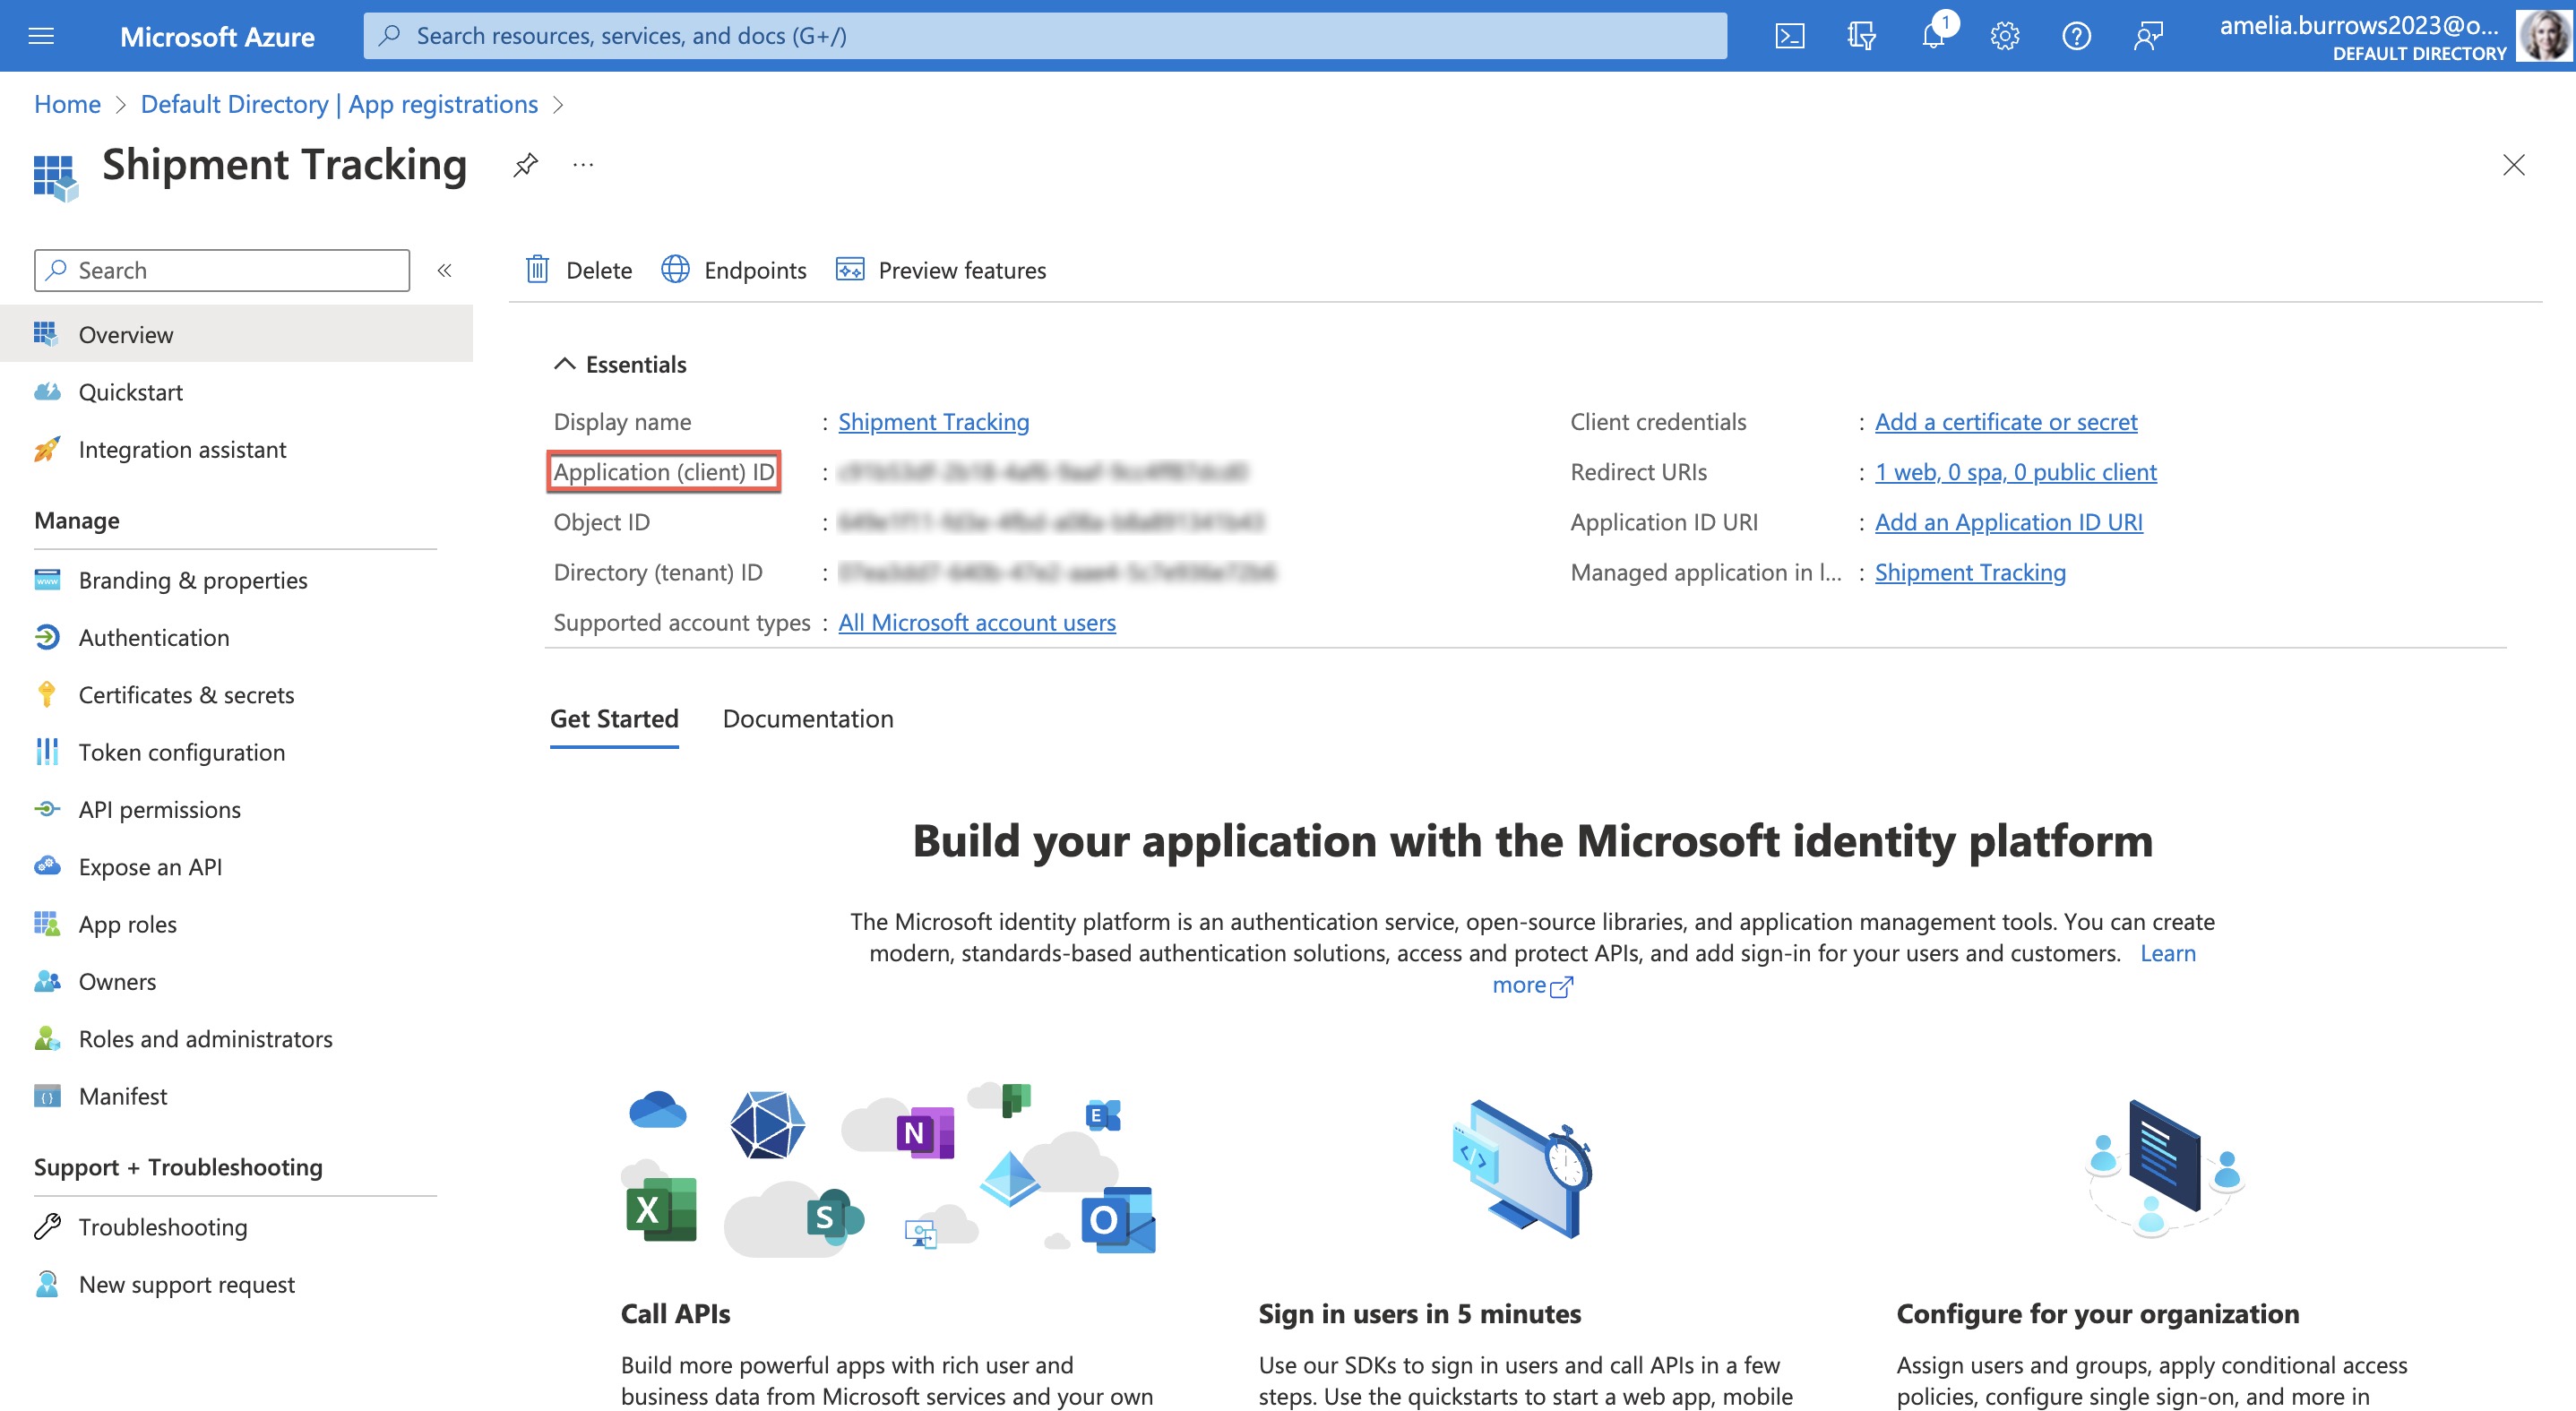Switch to the Documentation tab
2576x1411 pixels.
(x=808, y=718)
